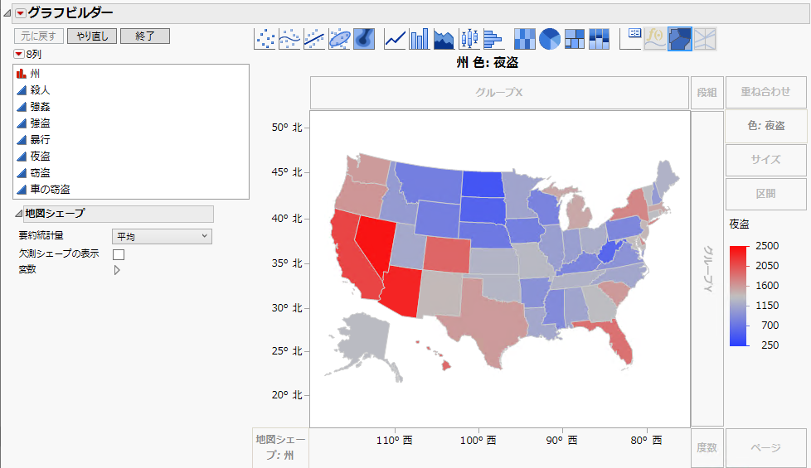811x468 pixels.
Task: Select the Points element icon
Action: pos(265,39)
